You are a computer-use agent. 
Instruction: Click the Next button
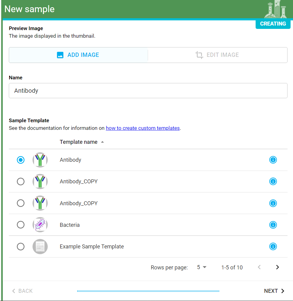click(274, 291)
